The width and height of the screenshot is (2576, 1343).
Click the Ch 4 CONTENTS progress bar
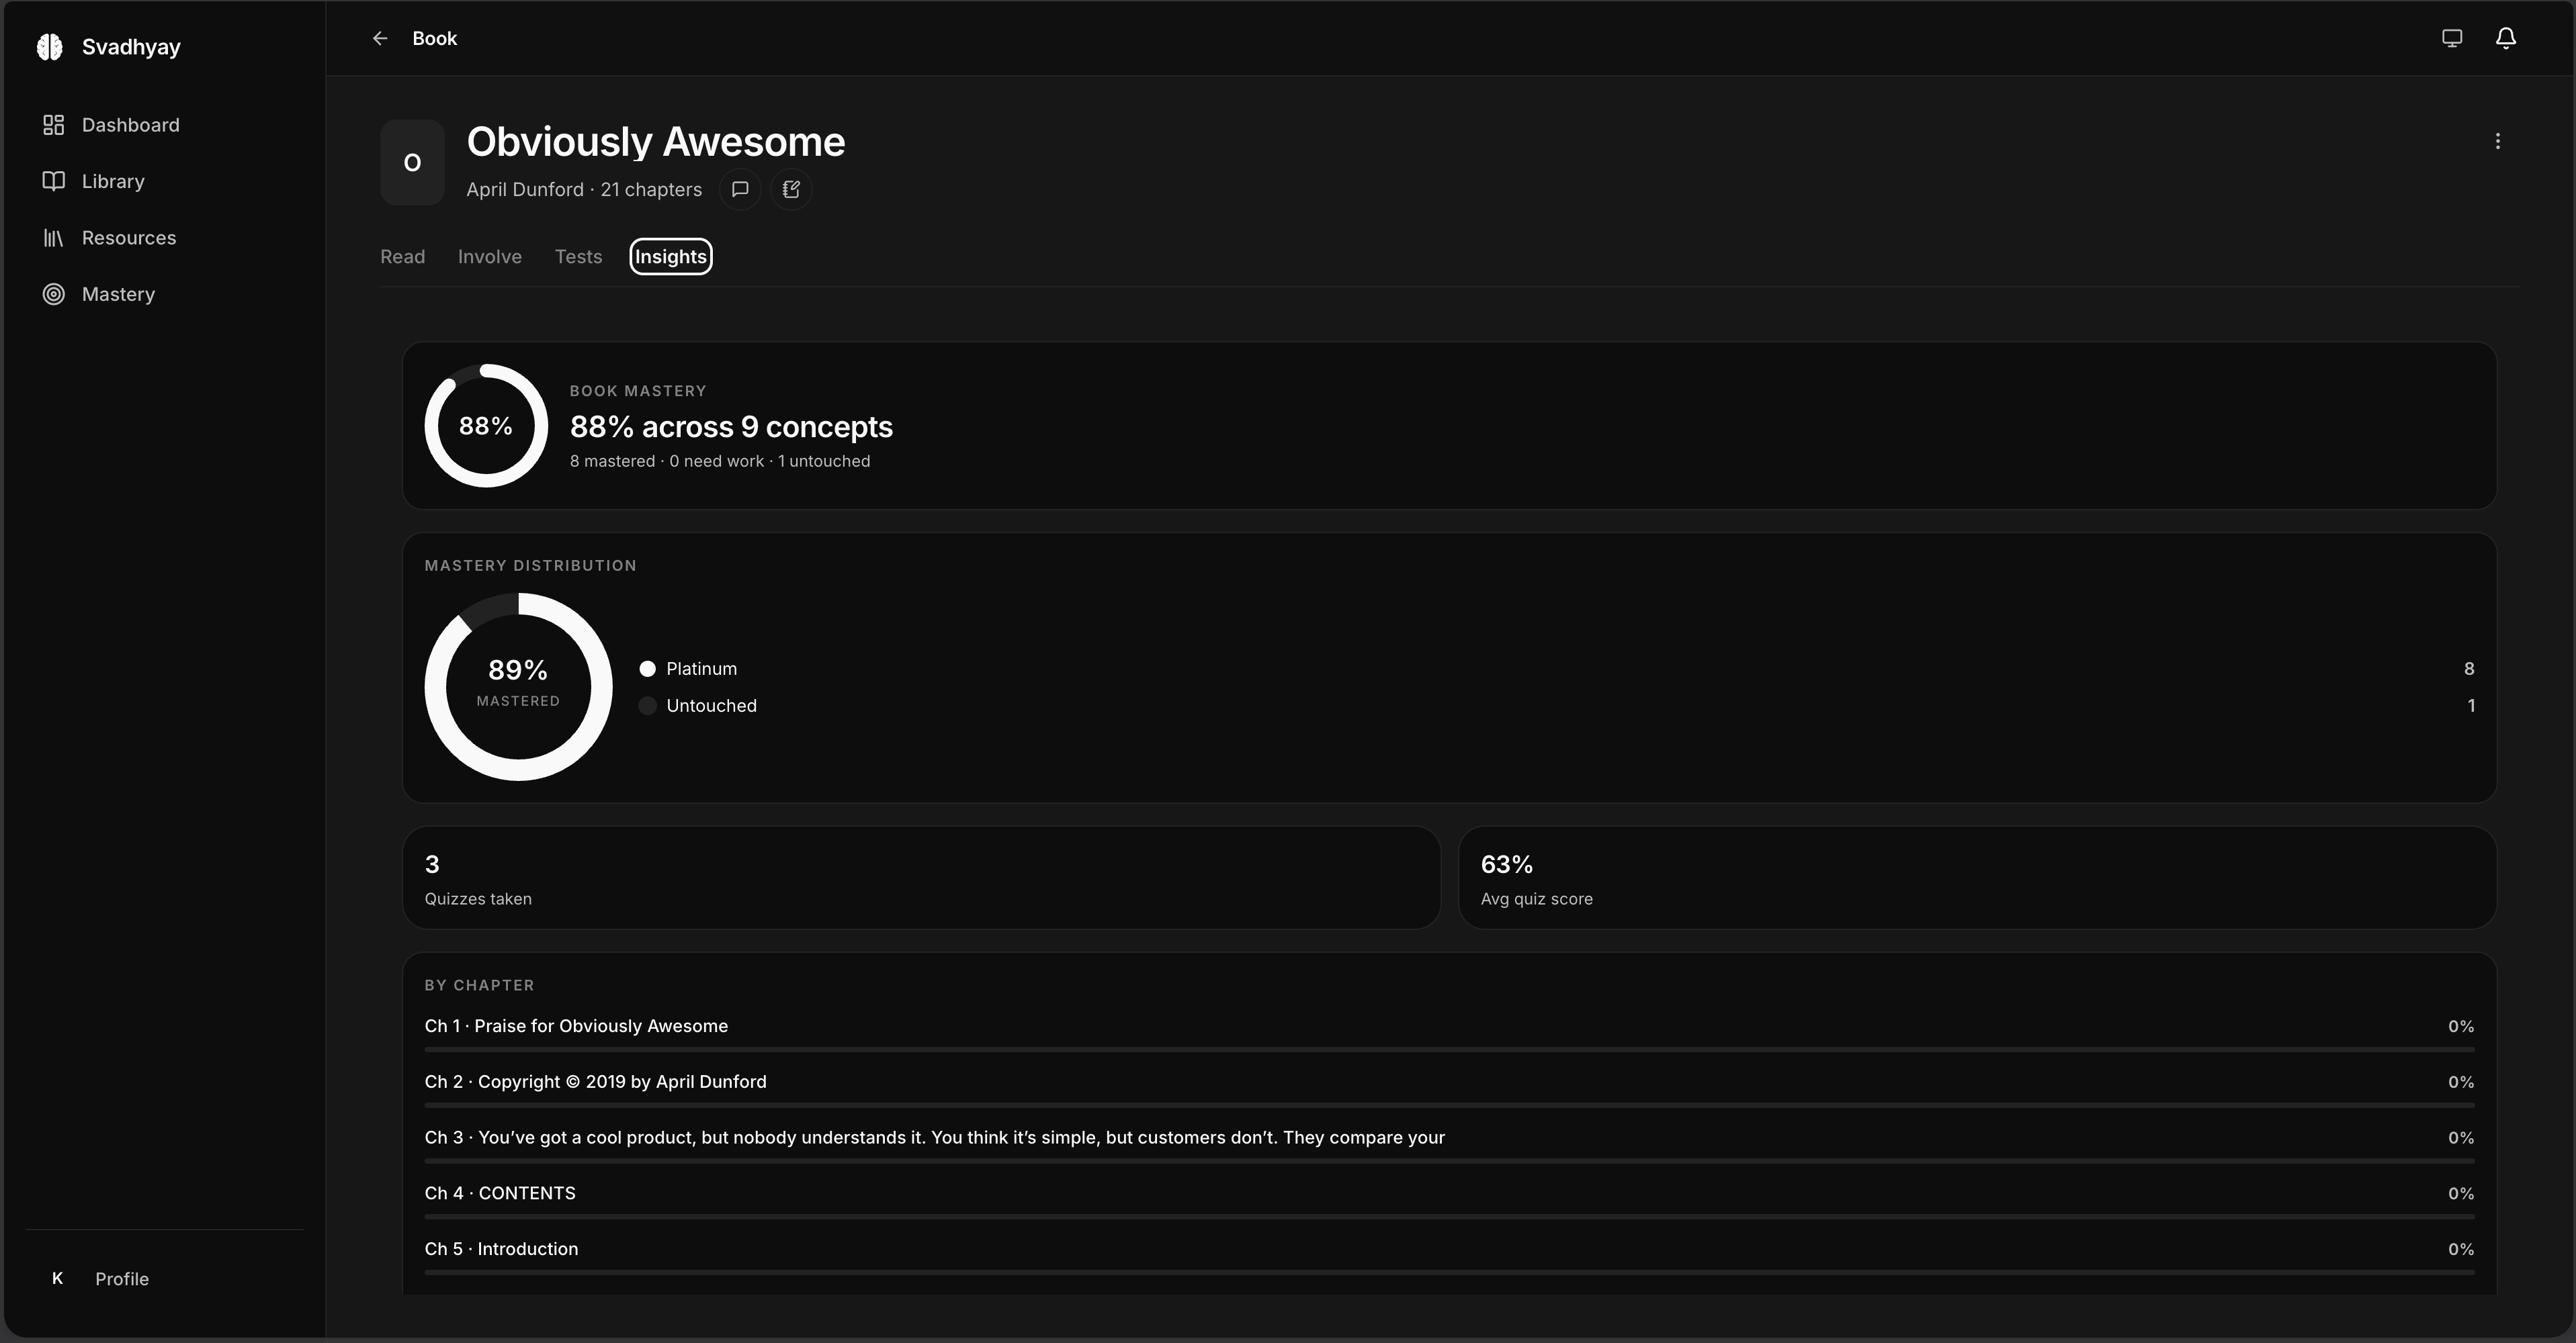click(1449, 1216)
